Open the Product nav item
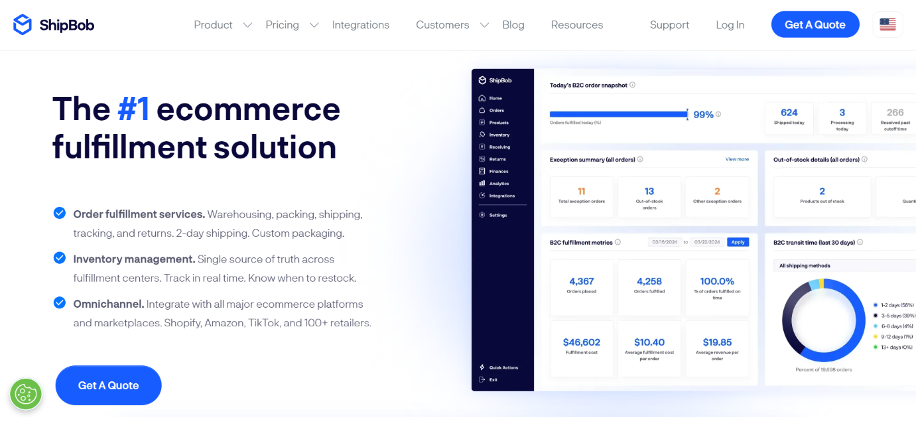Viewport: 916px width, 445px height. (x=213, y=25)
